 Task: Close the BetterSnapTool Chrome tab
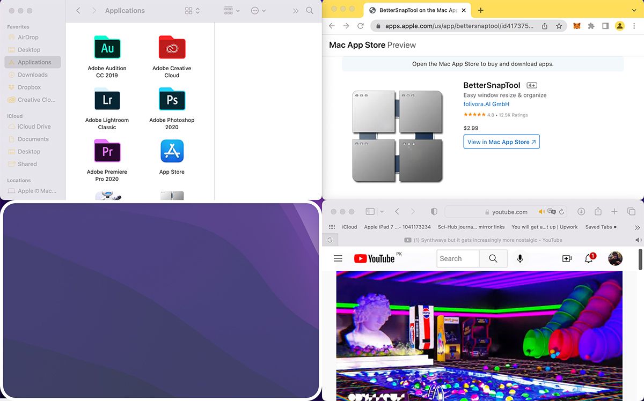(464, 10)
